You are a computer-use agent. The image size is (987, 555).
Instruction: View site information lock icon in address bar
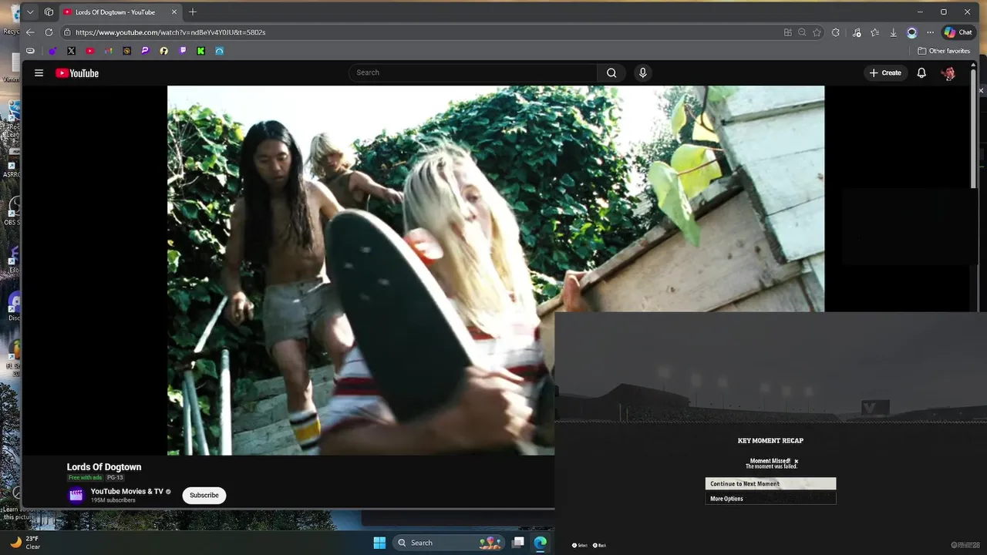click(67, 32)
